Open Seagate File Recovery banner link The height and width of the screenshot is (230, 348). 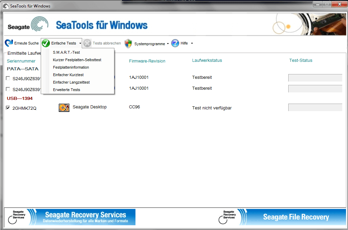[x=281, y=217]
